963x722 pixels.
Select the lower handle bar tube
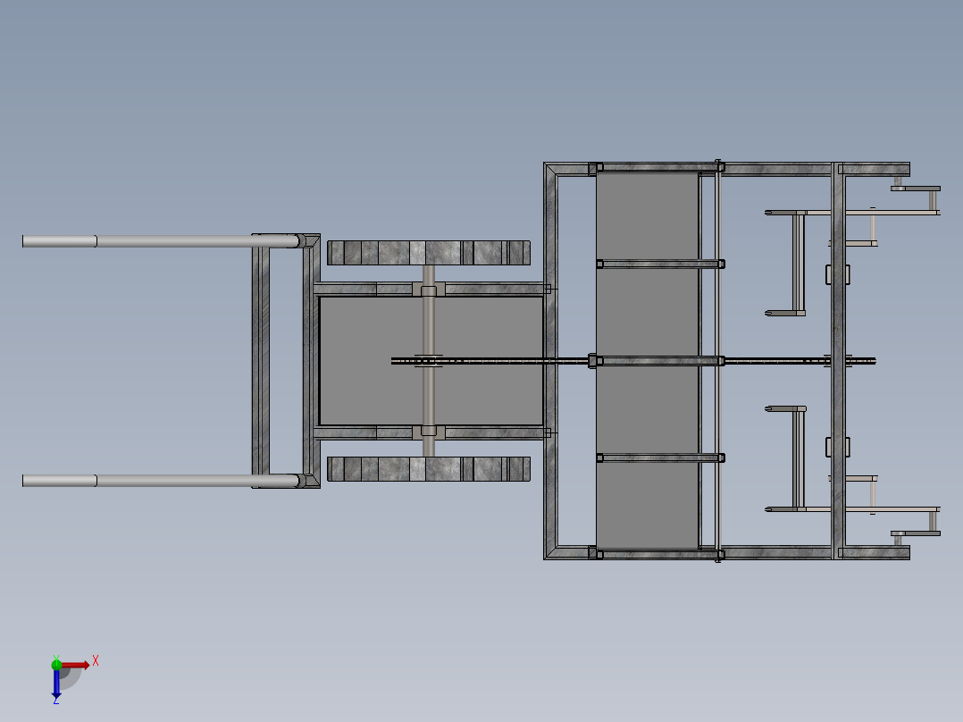click(161, 481)
